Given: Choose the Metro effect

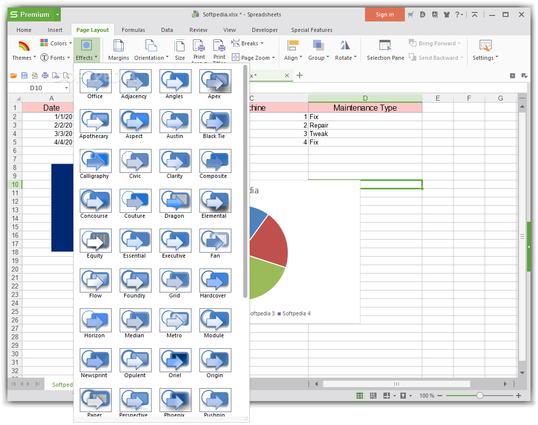Looking at the screenshot, I should pos(175,323).
